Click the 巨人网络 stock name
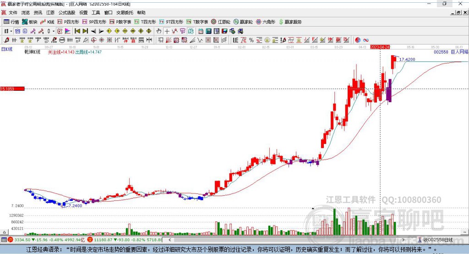 pyautogui.click(x=459, y=52)
